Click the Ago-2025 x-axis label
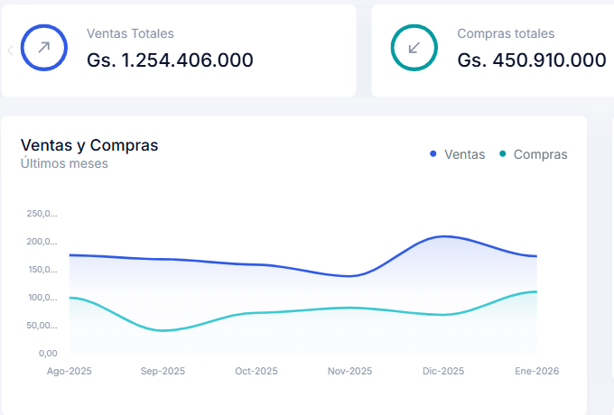This screenshot has width=614, height=415. pos(70,371)
